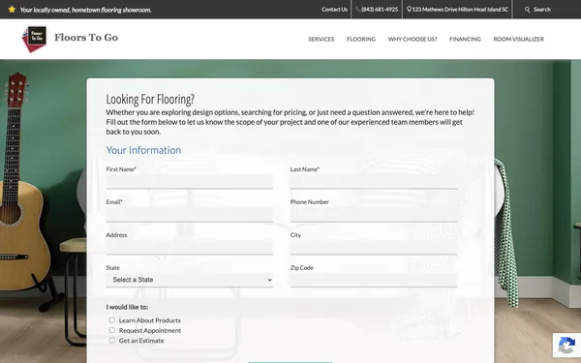This screenshot has height=363, width=581.
Task: Open the Services menu
Action: (321, 39)
